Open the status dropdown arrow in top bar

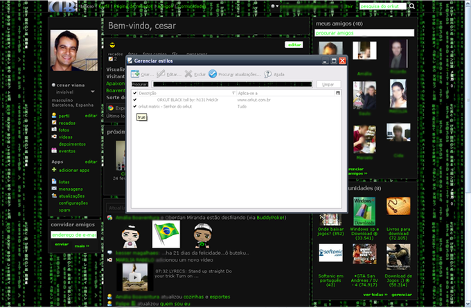pyautogui.click(x=277, y=6)
